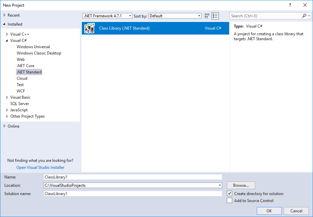Click the Open Visual Studio Installer link
Viewport: 313px width, 217px height.
[40, 167]
